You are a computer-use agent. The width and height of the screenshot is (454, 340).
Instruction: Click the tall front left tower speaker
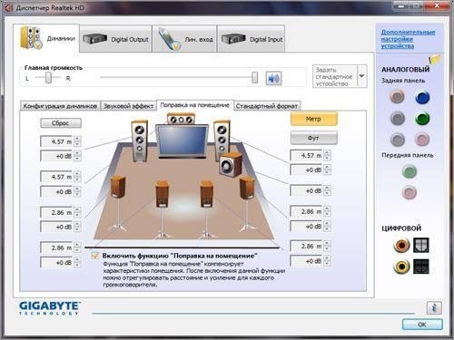coord(140,141)
